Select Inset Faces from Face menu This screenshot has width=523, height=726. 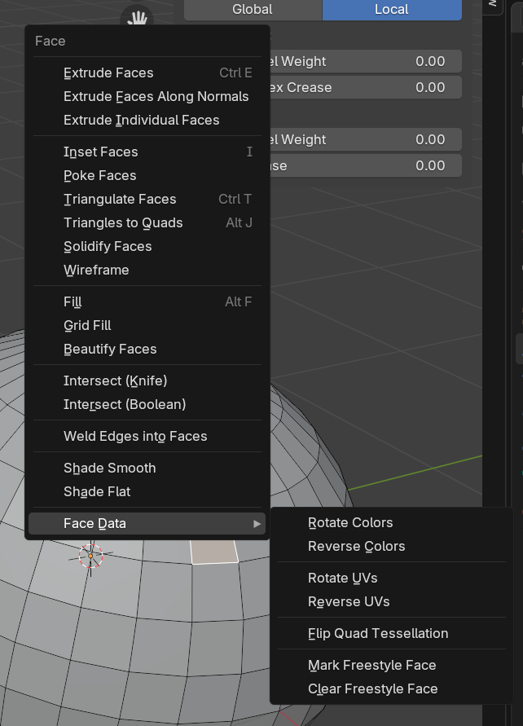click(x=147, y=152)
